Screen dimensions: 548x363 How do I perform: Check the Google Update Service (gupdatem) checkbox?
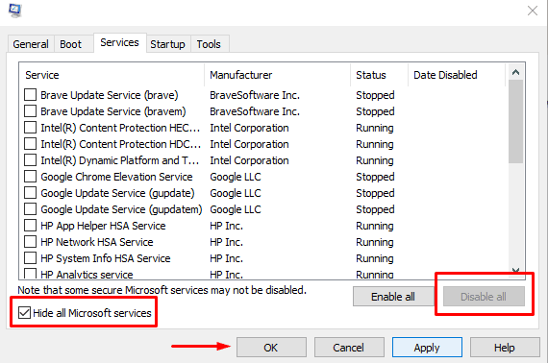point(30,209)
